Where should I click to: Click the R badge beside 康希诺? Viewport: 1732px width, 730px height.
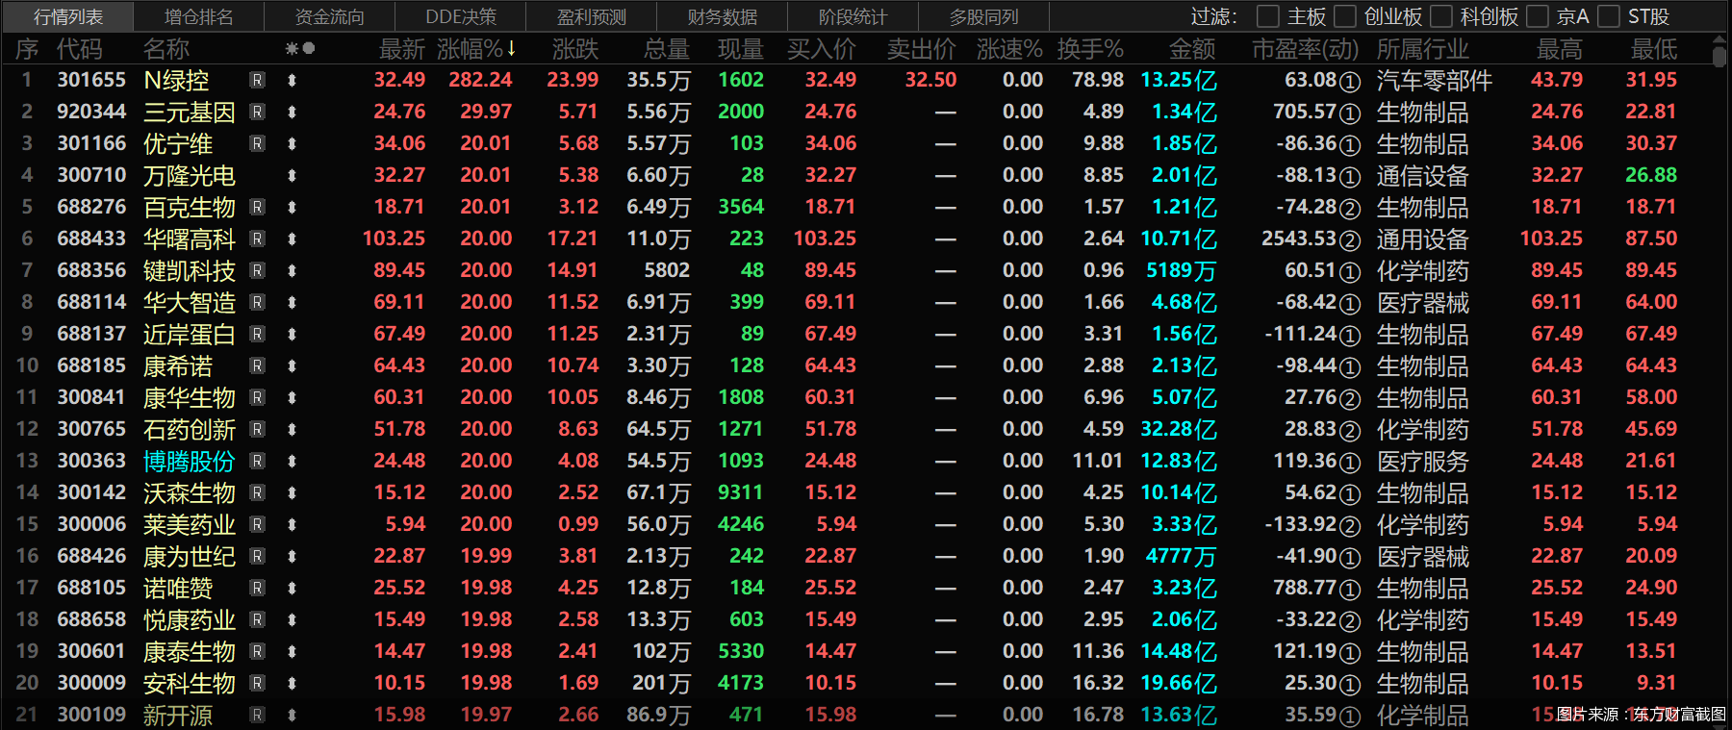coord(257,366)
